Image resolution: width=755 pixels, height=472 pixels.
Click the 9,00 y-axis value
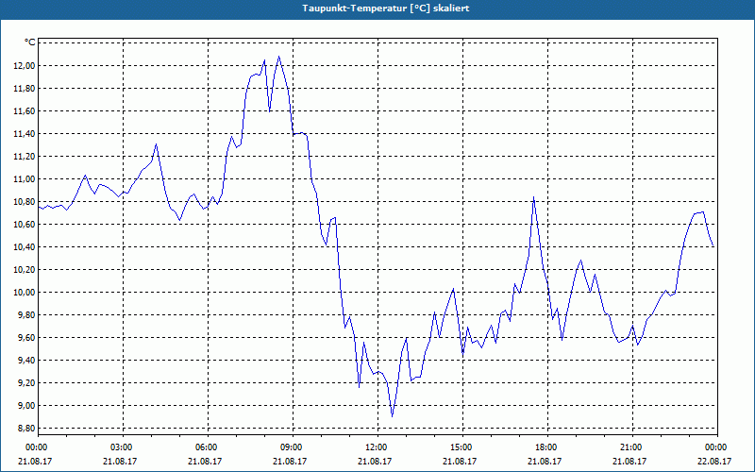tap(26, 406)
